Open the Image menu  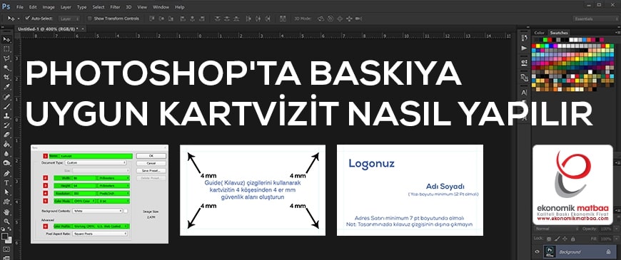pos(49,7)
